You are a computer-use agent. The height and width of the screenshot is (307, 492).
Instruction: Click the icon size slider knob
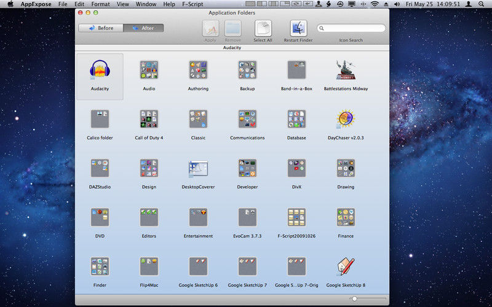pos(354,299)
